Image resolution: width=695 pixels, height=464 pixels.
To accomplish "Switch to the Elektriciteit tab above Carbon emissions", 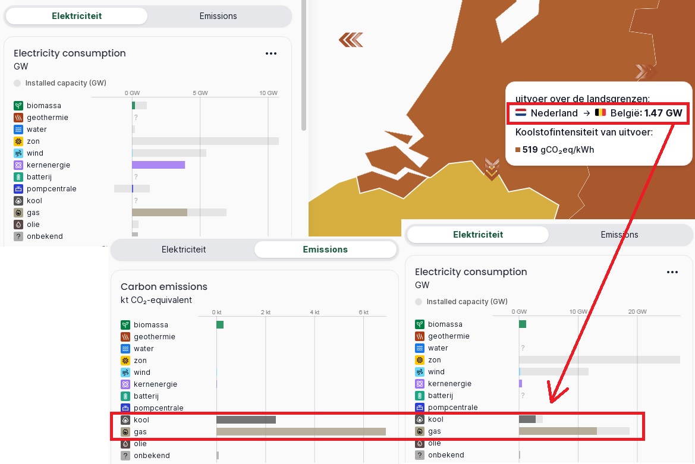I will [184, 250].
